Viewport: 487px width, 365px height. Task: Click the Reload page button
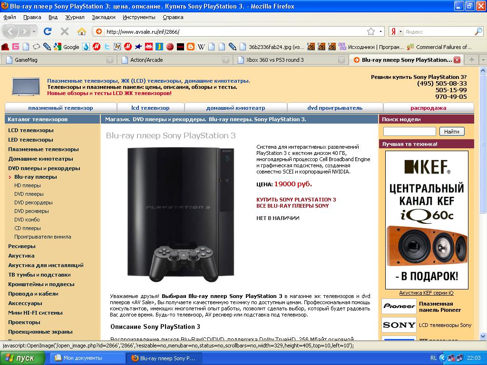click(48, 31)
